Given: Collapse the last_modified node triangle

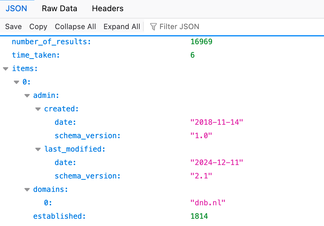Looking at the screenshot, I should coord(38,149).
